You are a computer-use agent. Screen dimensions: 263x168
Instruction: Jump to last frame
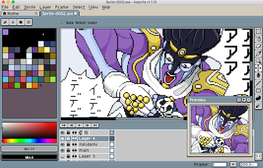pos(95,125)
